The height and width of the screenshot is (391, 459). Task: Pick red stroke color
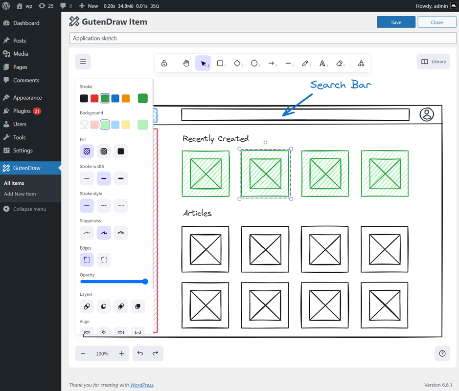click(x=94, y=98)
